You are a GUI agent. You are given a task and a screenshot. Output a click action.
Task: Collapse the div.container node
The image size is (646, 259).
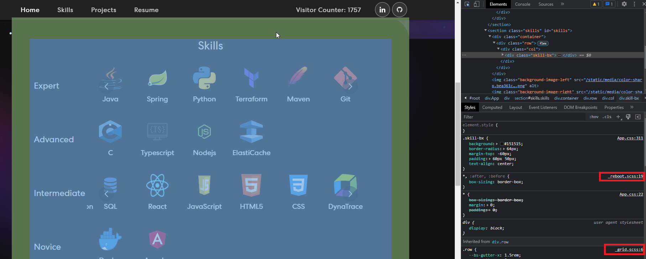pos(490,37)
